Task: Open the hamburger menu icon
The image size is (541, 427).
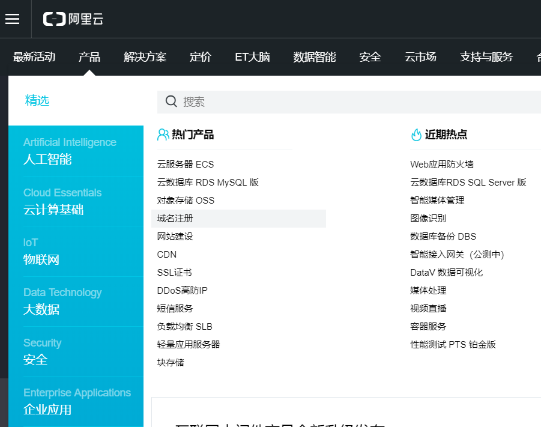Action: 12,19
